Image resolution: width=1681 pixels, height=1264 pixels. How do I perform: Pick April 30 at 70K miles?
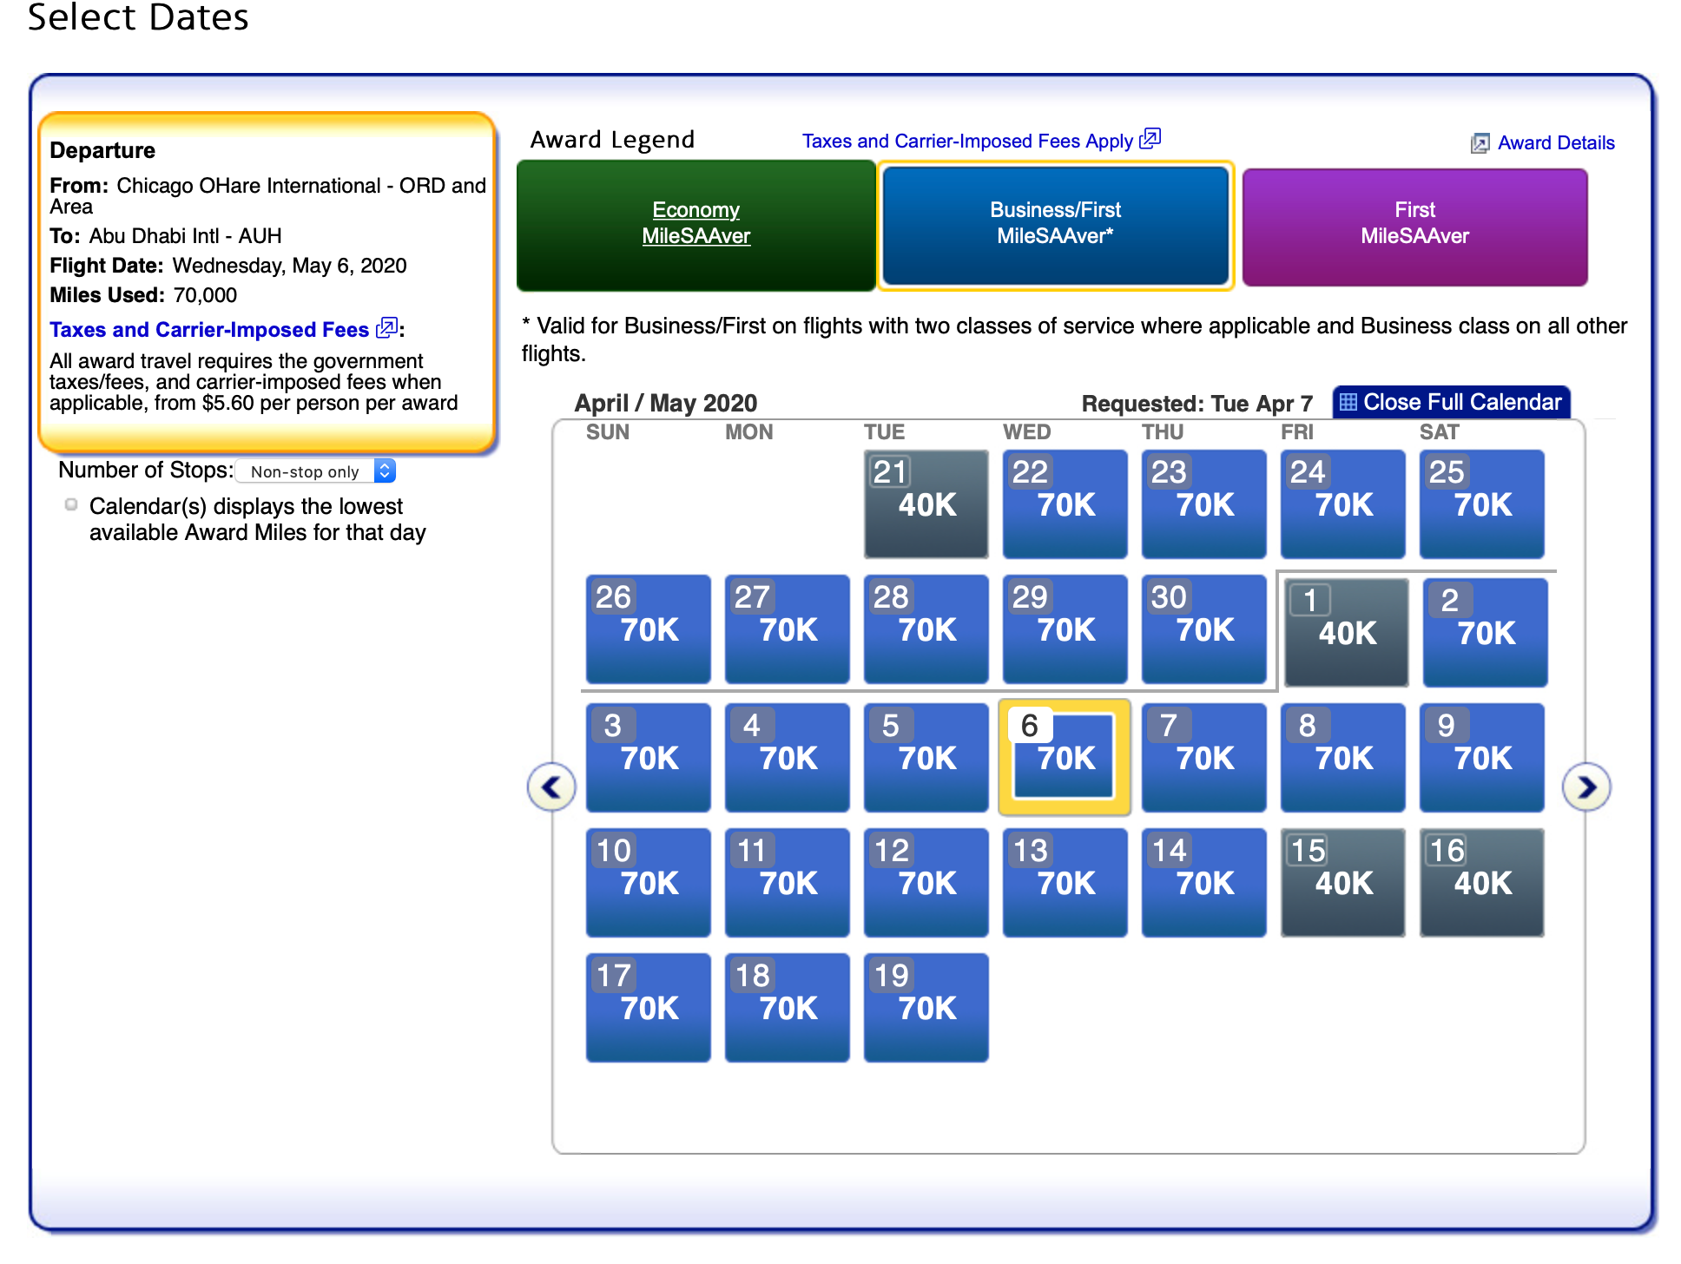[1204, 629]
